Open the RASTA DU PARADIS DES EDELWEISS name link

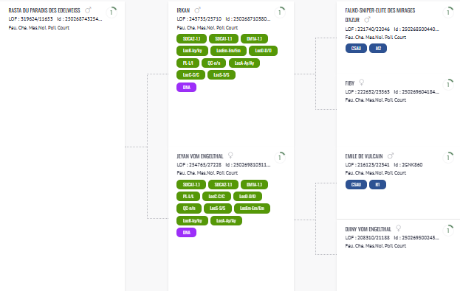(44, 10)
